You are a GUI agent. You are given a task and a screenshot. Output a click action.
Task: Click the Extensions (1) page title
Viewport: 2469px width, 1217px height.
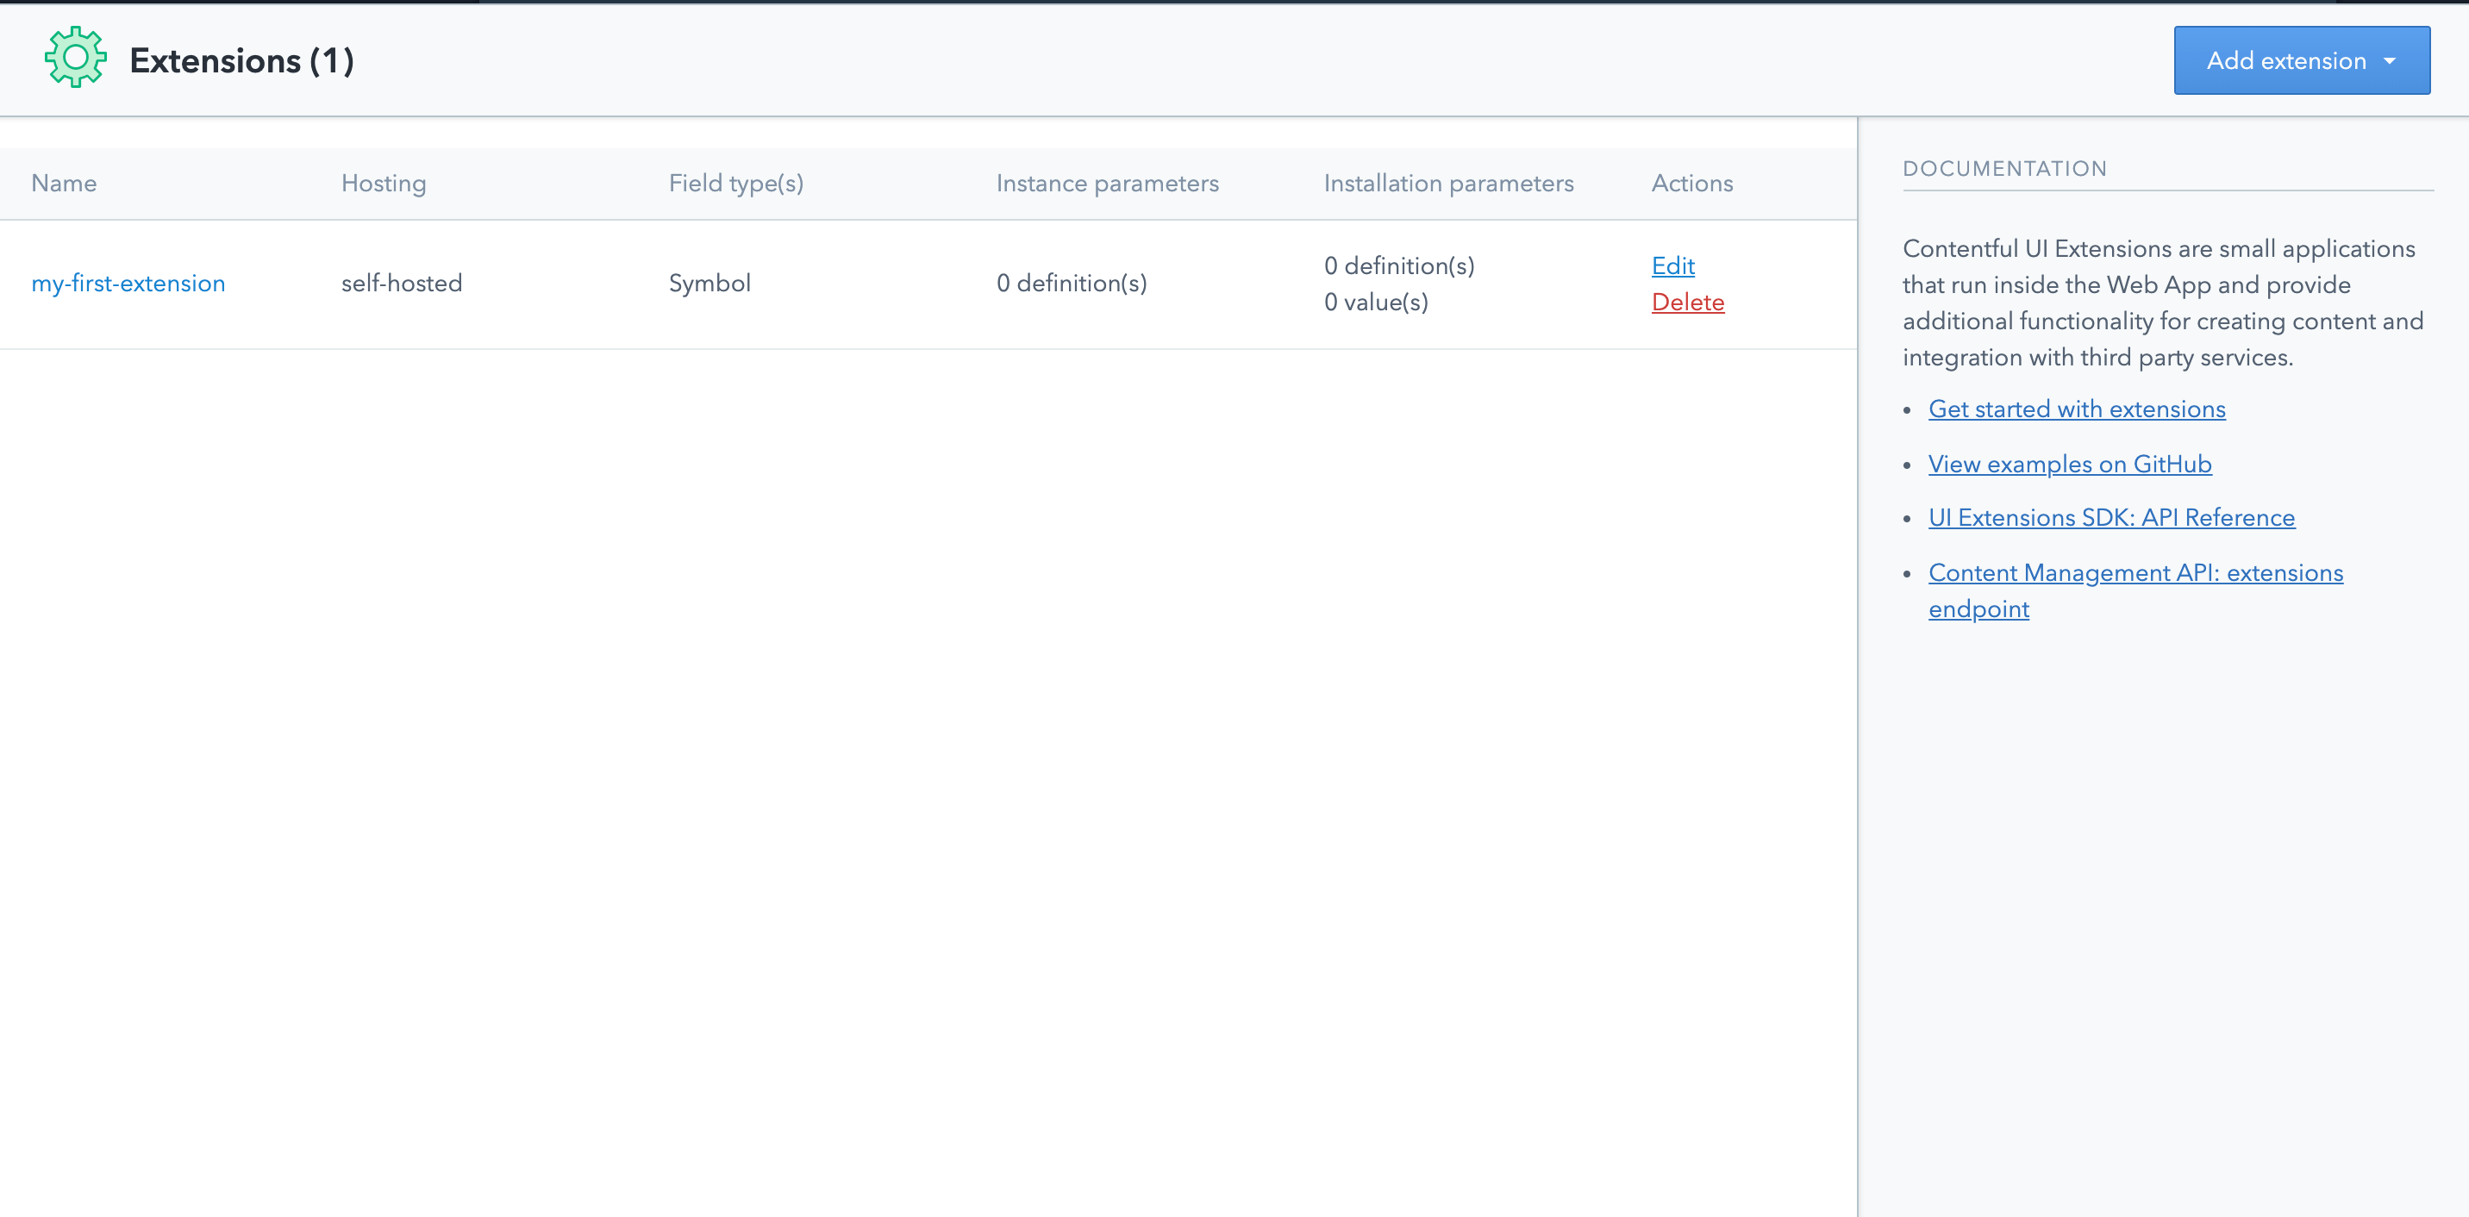(241, 60)
